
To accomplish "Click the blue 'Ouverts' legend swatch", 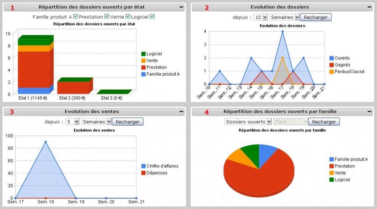I will click(332, 58).
